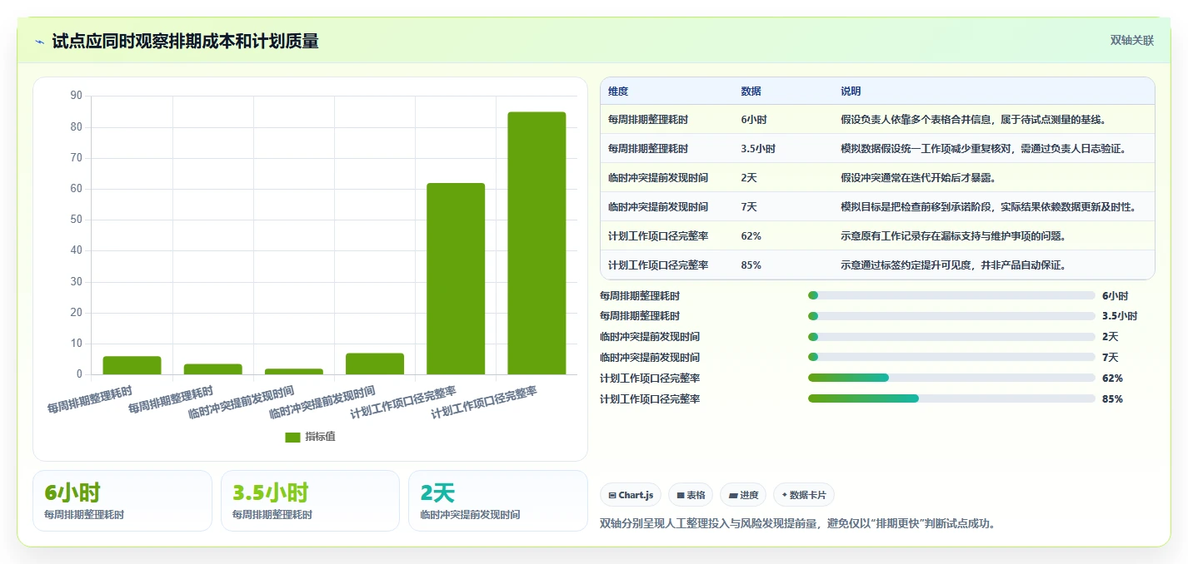The width and height of the screenshot is (1188, 564).
Task: Click the lightning icon before the title
Action: pos(40,42)
